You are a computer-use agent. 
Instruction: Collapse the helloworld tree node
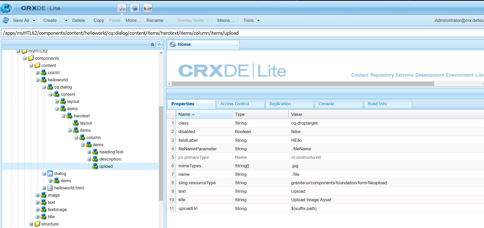coord(38,80)
